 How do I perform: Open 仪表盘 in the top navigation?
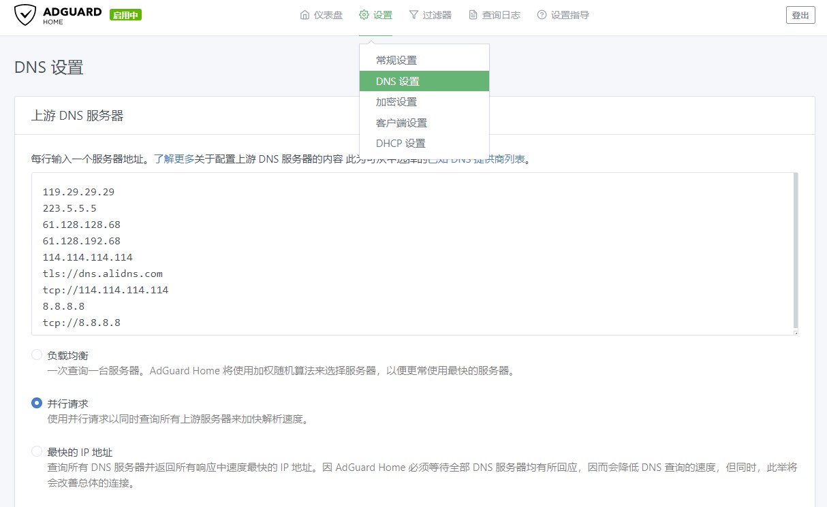click(321, 15)
